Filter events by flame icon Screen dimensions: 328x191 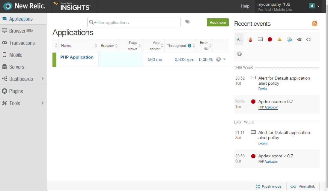[x=250, y=39]
